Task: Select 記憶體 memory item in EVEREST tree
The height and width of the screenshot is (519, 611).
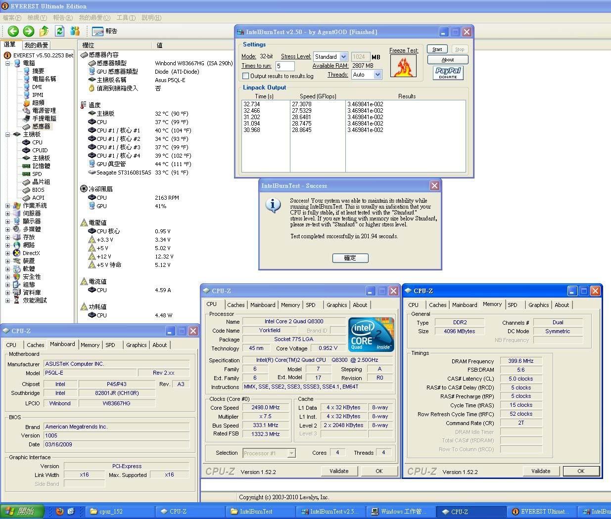Action: tap(41, 166)
